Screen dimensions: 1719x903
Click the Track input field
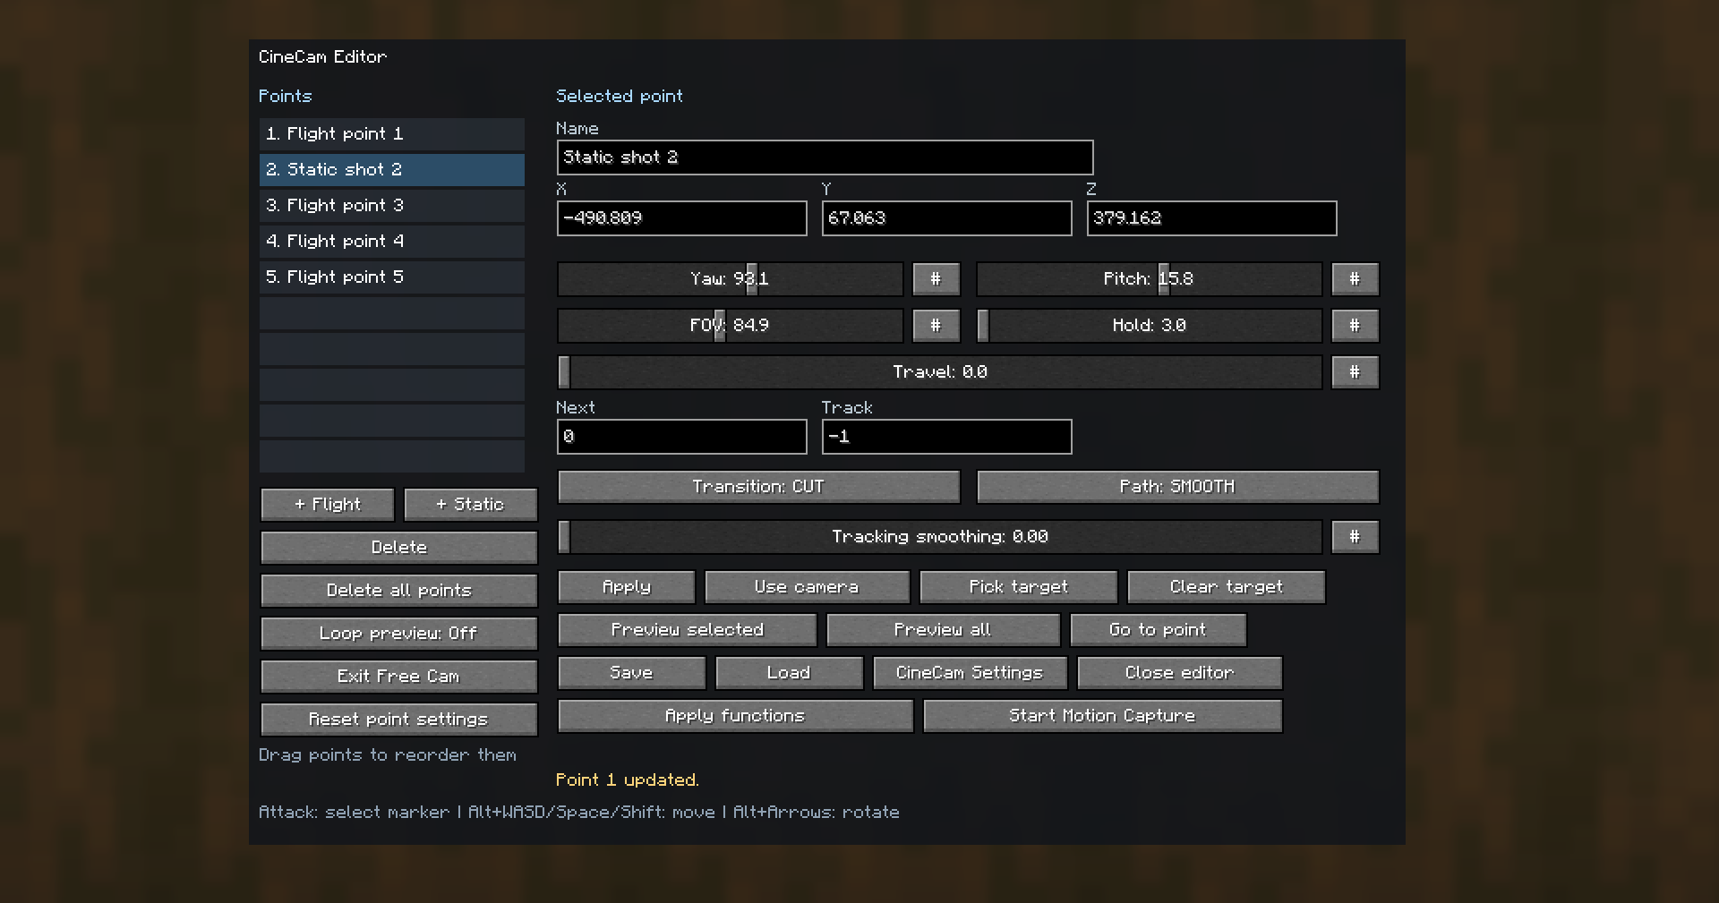946,437
